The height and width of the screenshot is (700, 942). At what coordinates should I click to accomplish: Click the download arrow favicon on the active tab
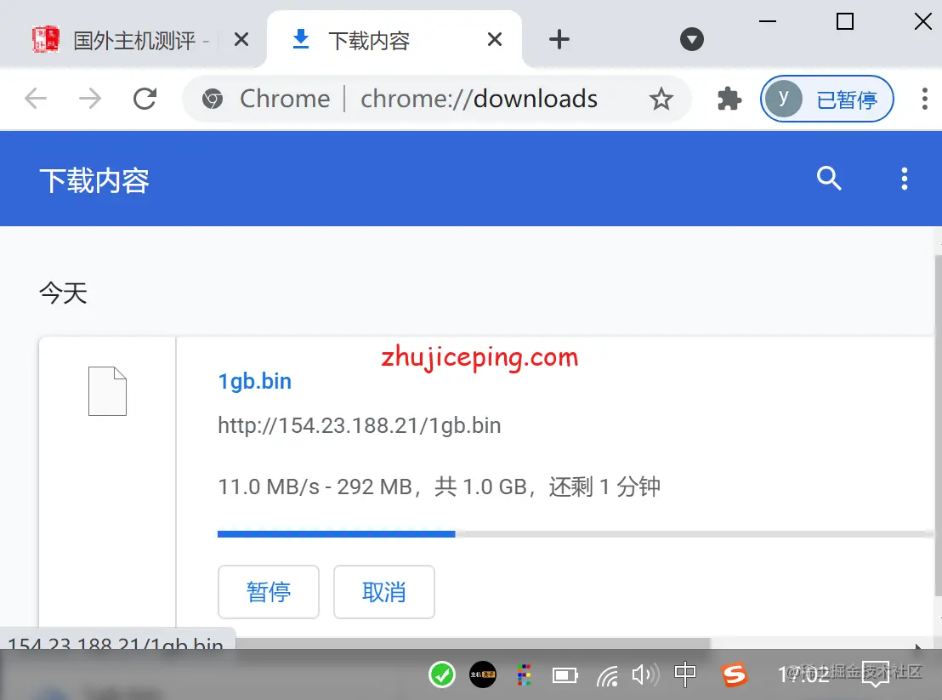tap(300, 39)
